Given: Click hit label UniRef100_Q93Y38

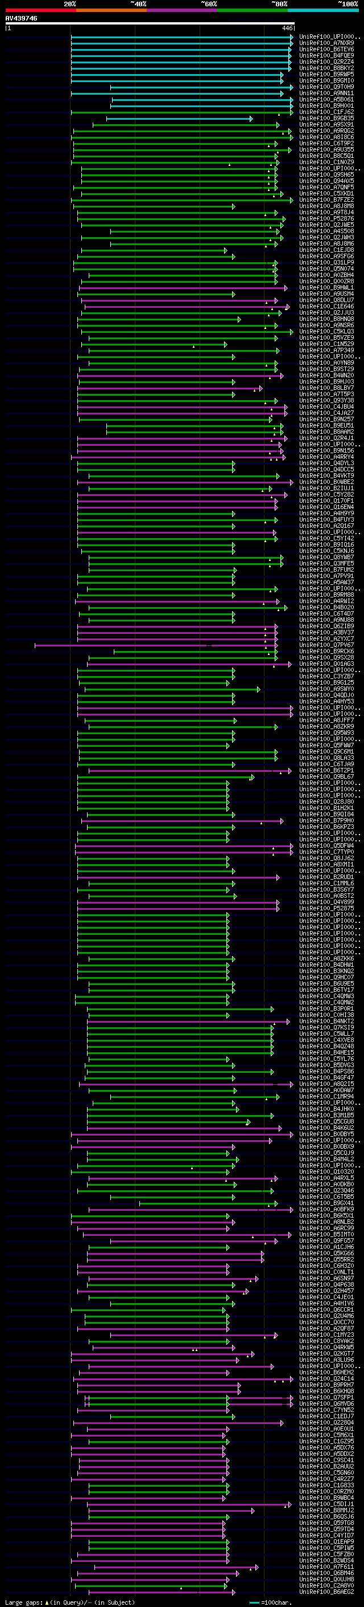Looking at the screenshot, I should coord(326,401).
